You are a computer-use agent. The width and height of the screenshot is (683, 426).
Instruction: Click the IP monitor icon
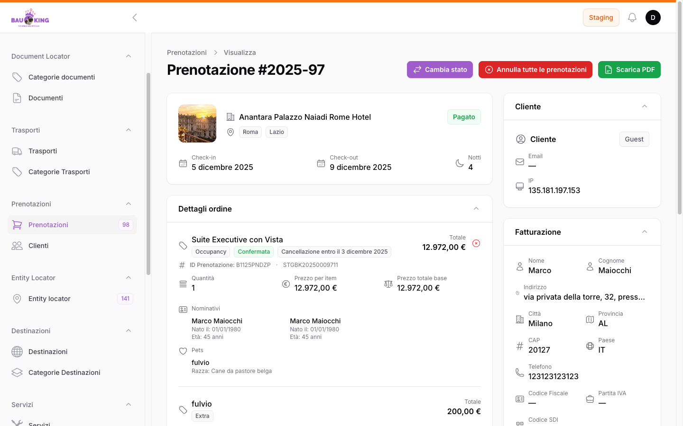tap(520, 186)
